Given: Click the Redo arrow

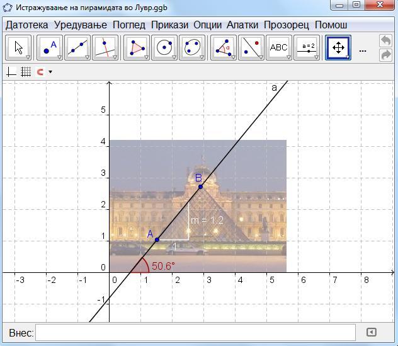Looking at the screenshot, I should [386, 55].
